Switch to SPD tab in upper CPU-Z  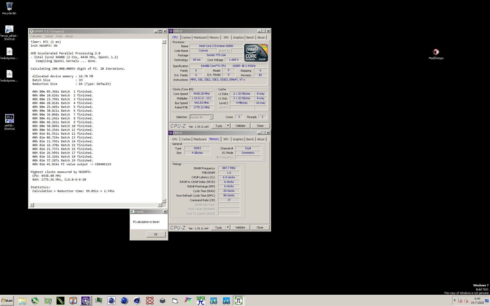pyautogui.click(x=226, y=37)
